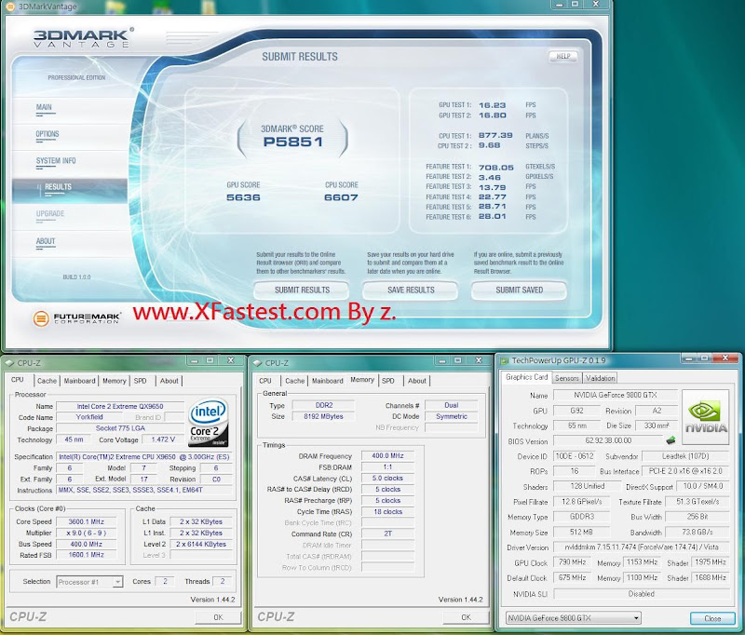The width and height of the screenshot is (745, 635).
Task: Click the GPU score value 5636
Action: [243, 197]
